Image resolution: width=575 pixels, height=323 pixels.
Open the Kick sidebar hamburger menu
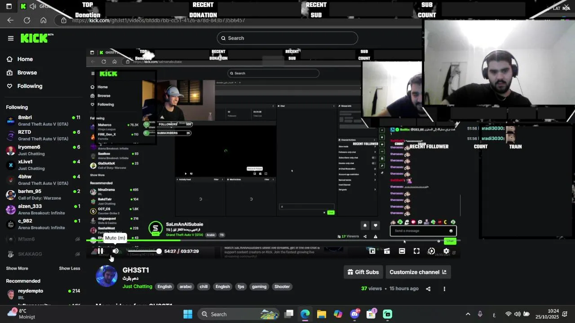(11, 38)
